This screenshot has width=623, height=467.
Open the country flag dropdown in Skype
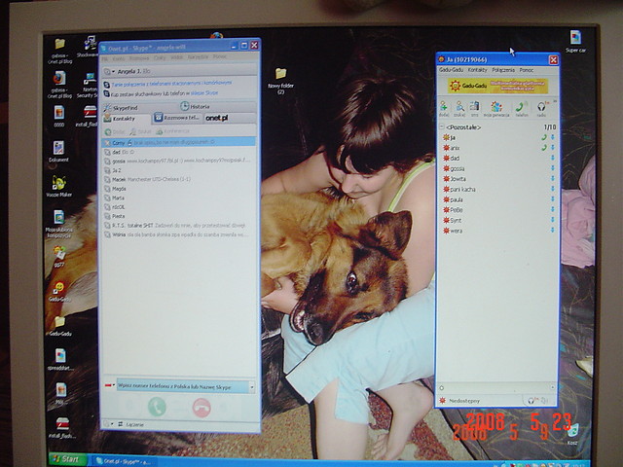point(110,385)
